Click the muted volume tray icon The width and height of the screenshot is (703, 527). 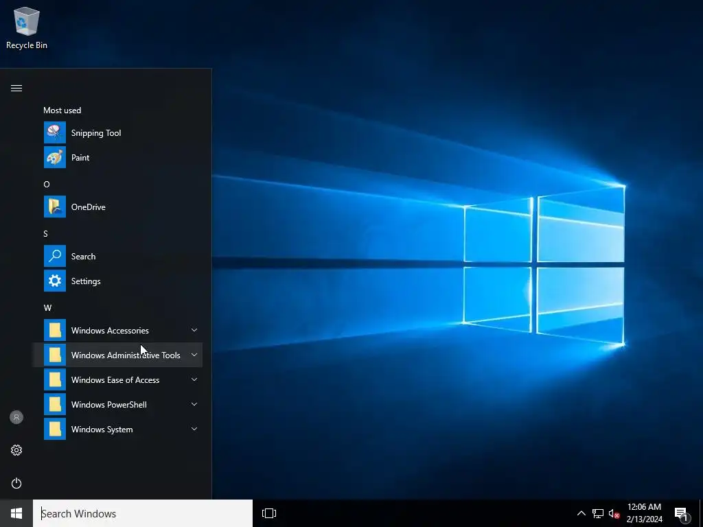click(x=614, y=513)
